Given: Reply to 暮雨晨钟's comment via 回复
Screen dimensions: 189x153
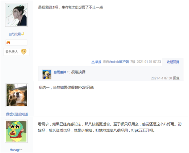Looking at the screenshot, I should 176,78.
